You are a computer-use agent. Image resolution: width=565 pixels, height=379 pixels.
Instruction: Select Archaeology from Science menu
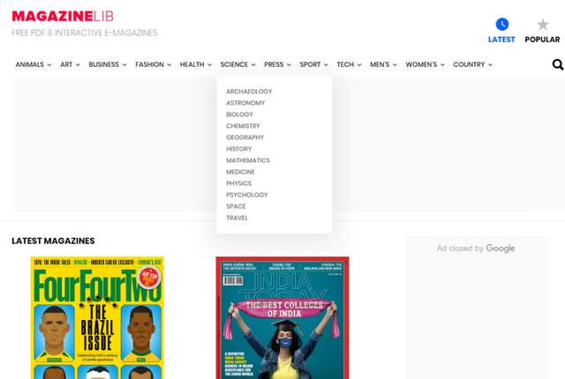(x=249, y=92)
